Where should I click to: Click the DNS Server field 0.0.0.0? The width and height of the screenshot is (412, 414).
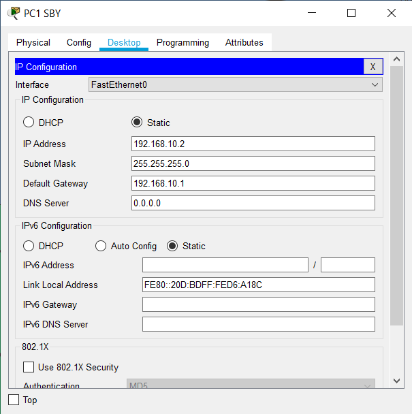pyautogui.click(x=253, y=203)
